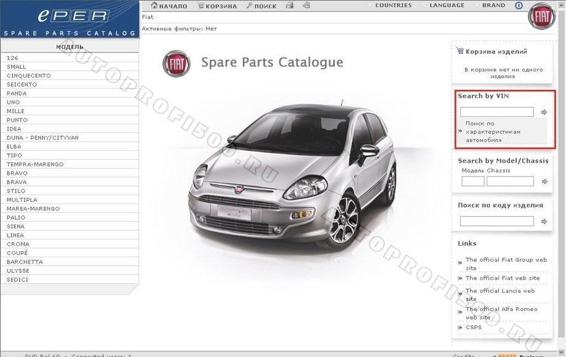Select model MAREA-MARENGO
Image resolution: width=566 pixels, height=357 pixels.
point(70,209)
